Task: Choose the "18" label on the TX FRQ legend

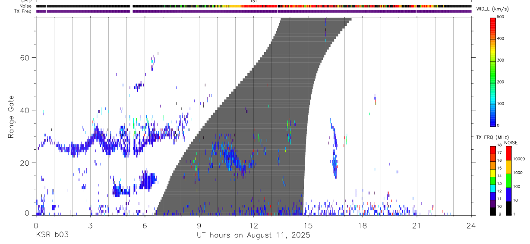Action: (x=499, y=145)
